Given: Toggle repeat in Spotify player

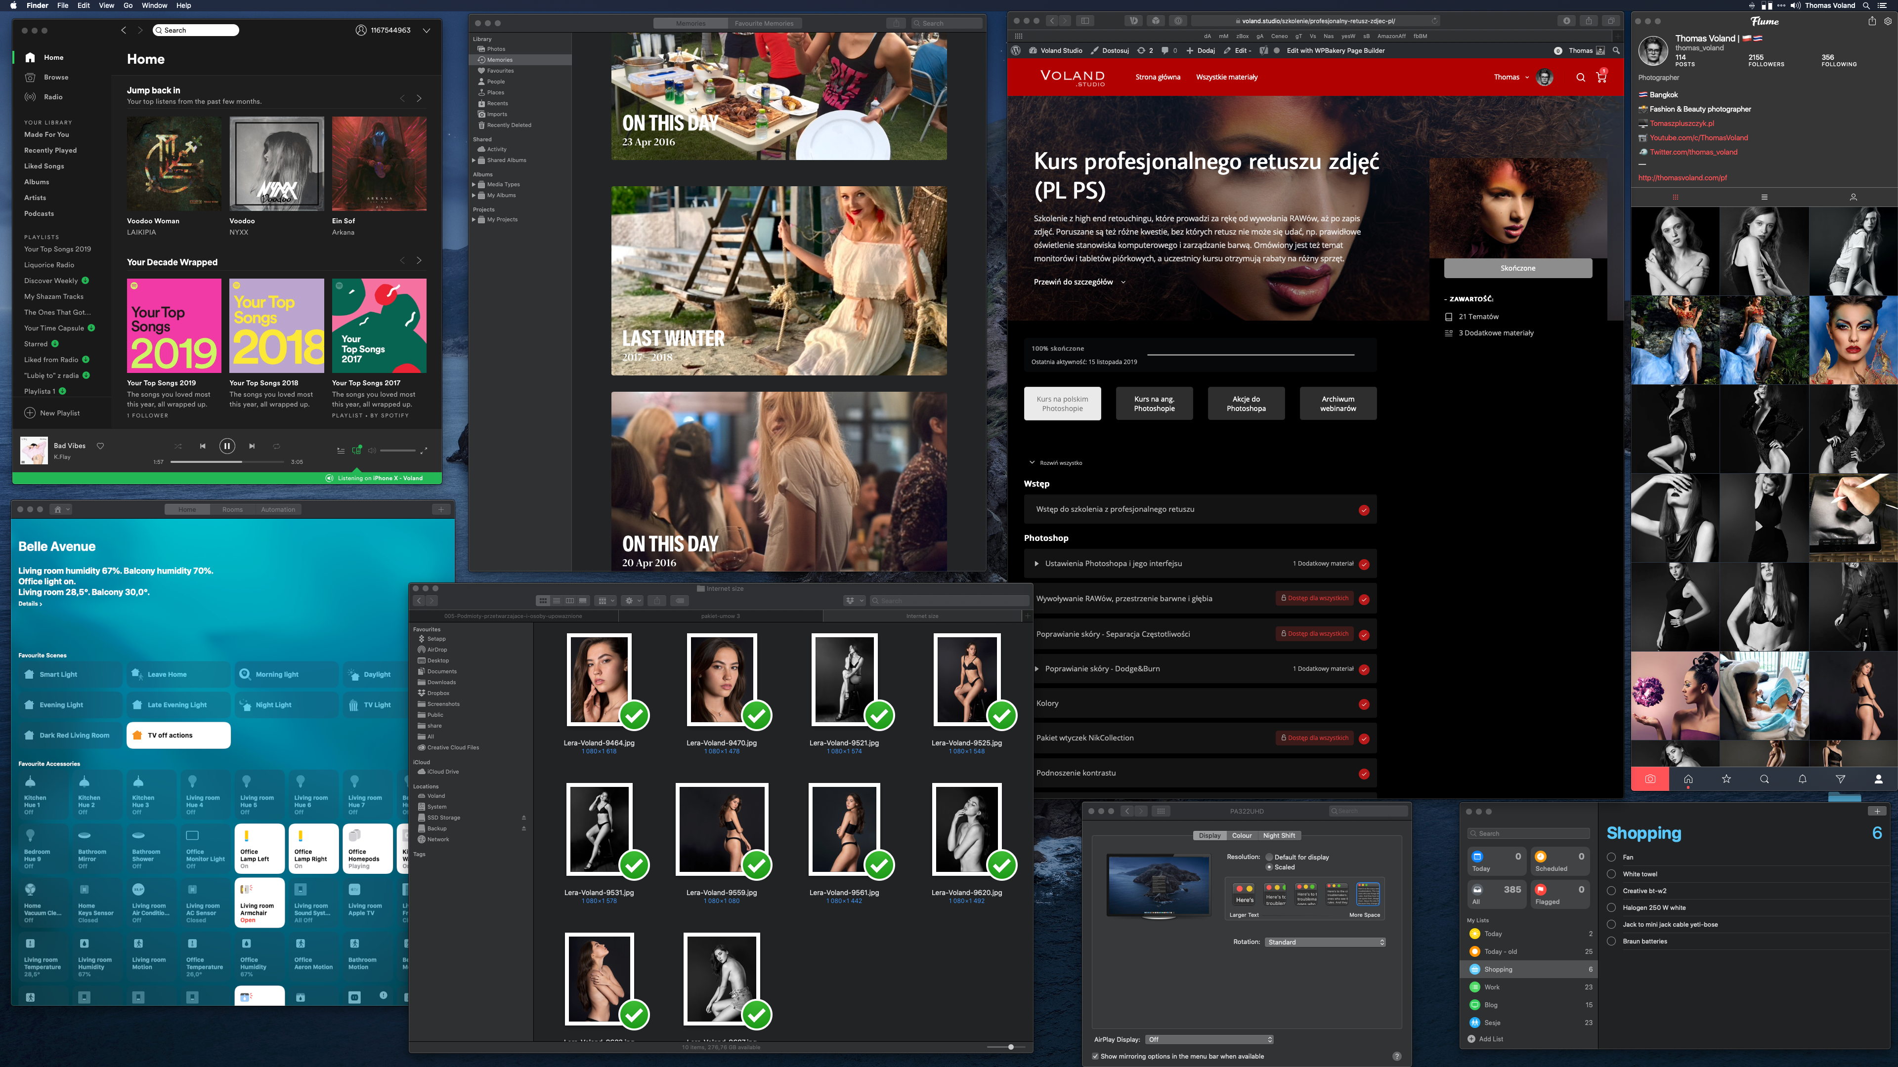Looking at the screenshot, I should pyautogui.click(x=276, y=446).
